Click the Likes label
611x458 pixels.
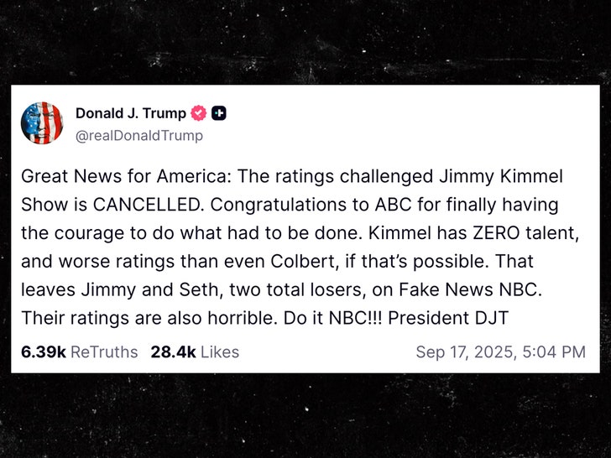pos(219,352)
